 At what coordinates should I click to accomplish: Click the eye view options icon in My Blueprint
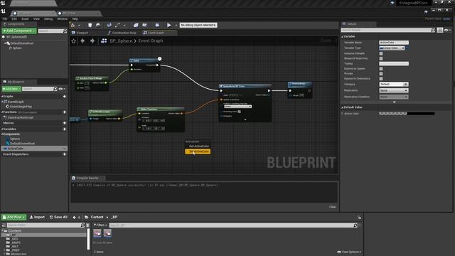(62, 89)
